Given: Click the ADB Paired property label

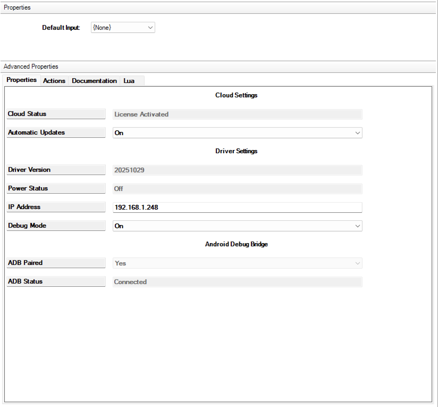Looking at the screenshot, I should click(56, 263).
